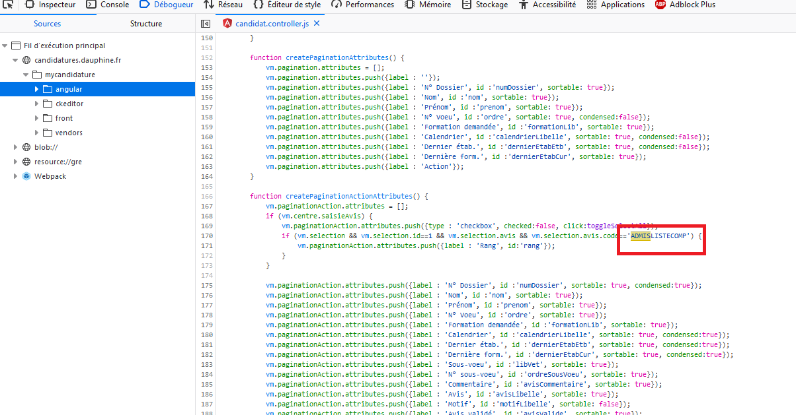This screenshot has height=415, width=796.
Task: Click the element picker icon
Action: [x=9, y=5]
